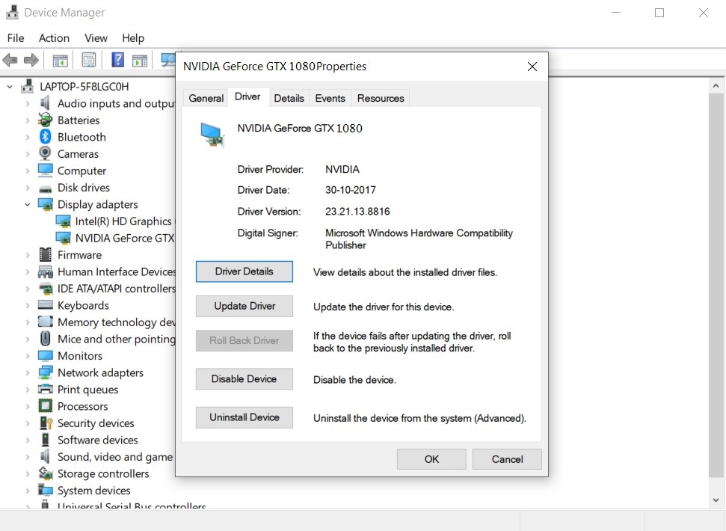
Task: Close the NVIDIA Properties dialog with X
Action: [532, 67]
